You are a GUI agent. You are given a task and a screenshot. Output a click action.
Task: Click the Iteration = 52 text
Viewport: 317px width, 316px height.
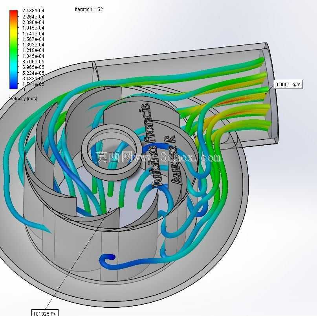coord(89,9)
